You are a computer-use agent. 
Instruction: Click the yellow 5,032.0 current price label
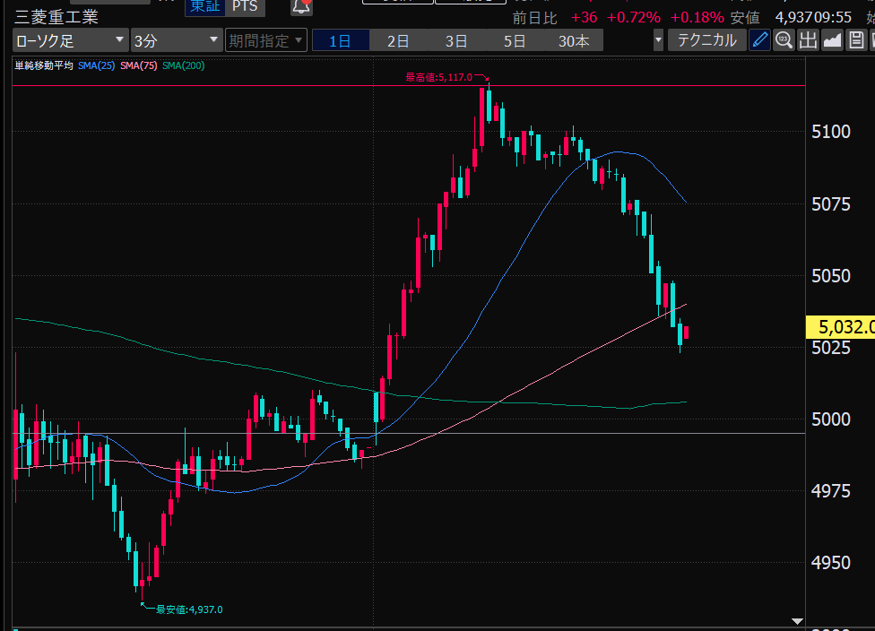coord(841,327)
